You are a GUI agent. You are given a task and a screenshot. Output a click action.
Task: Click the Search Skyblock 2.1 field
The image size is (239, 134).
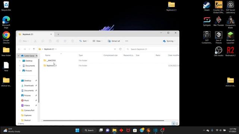click(x=151, y=49)
